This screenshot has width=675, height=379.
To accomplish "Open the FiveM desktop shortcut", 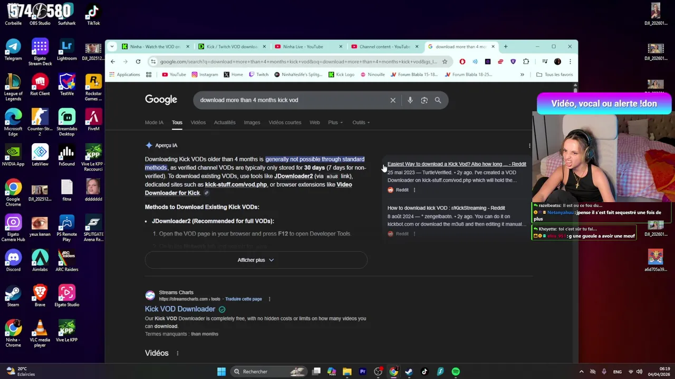I will (x=93, y=120).
